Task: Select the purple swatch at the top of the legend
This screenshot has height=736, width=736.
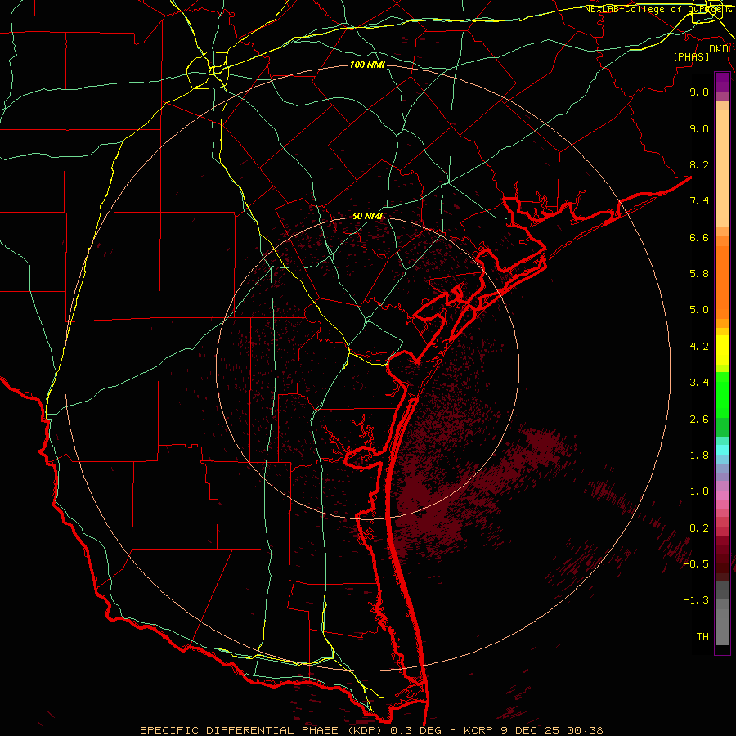Action: click(x=722, y=82)
